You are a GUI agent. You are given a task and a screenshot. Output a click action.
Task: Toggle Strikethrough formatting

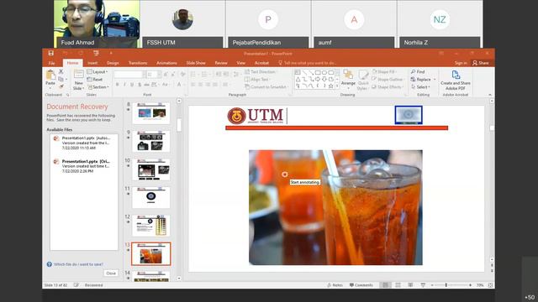[x=146, y=84]
